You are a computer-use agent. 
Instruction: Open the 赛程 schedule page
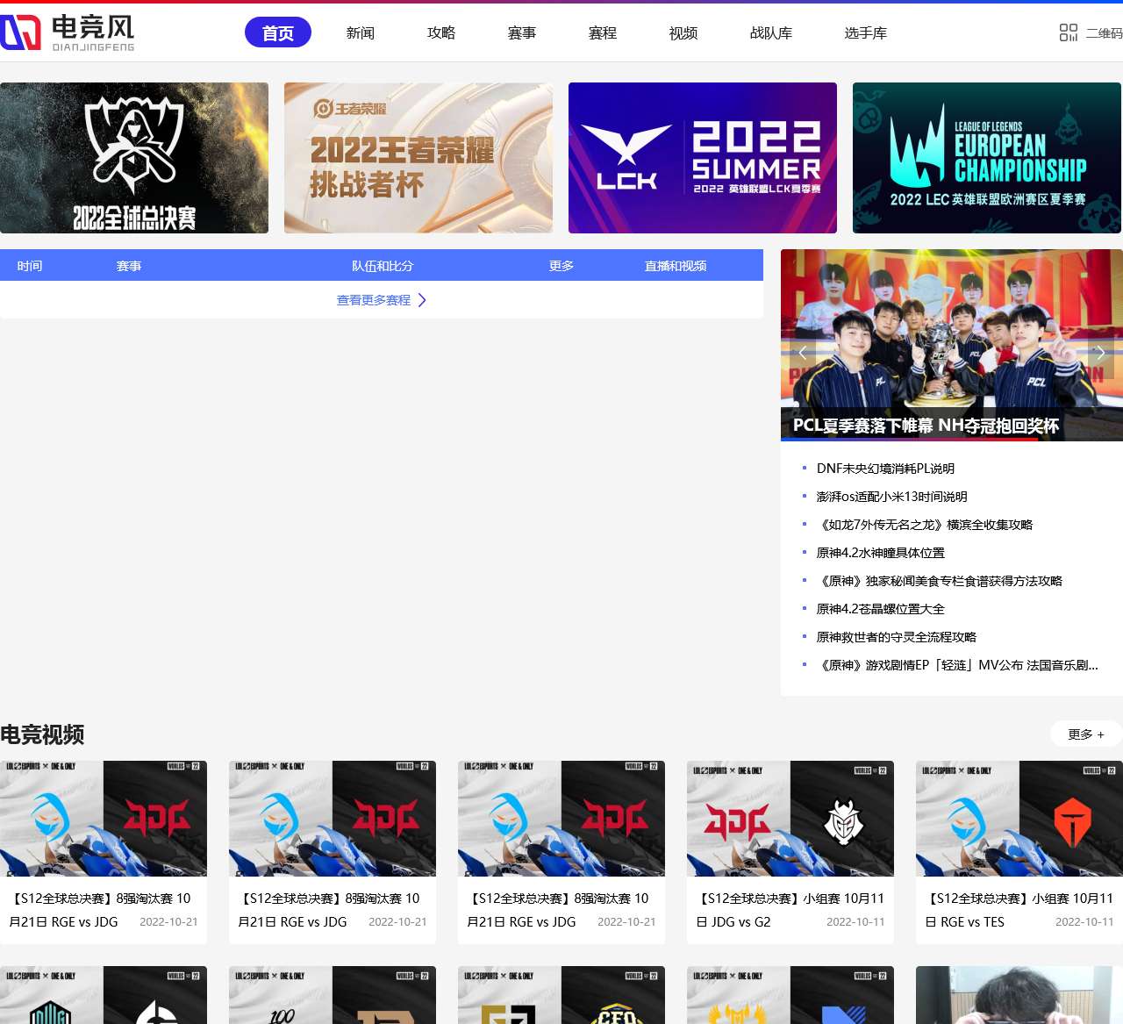pyautogui.click(x=603, y=32)
